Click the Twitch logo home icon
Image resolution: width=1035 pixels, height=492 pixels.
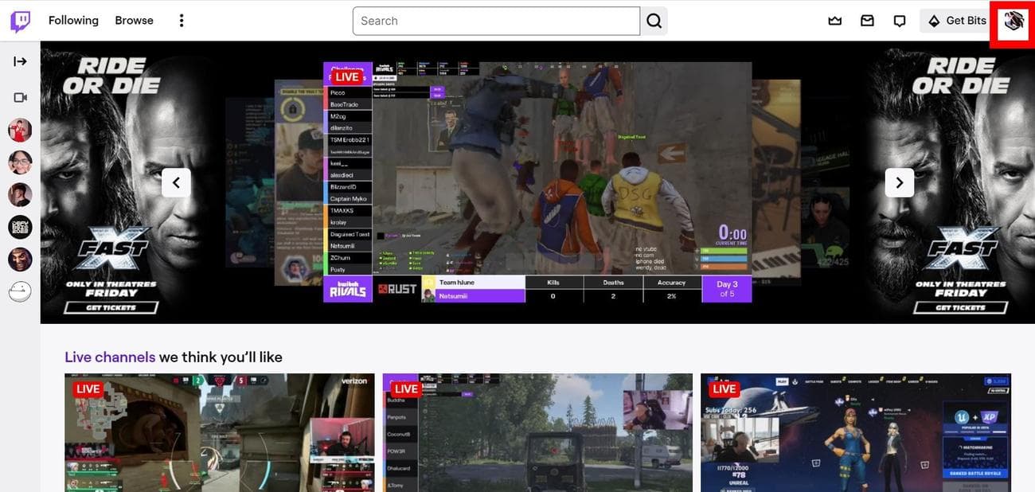point(20,21)
